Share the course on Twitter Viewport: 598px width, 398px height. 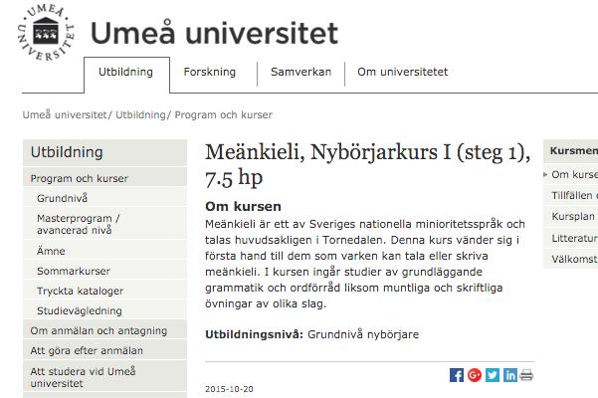coord(493,375)
